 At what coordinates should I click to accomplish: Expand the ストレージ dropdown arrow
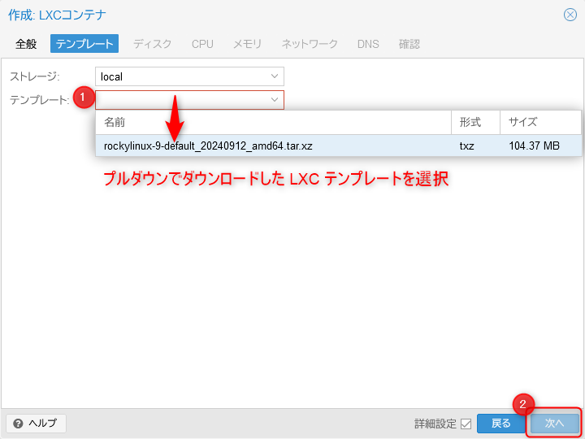275,76
